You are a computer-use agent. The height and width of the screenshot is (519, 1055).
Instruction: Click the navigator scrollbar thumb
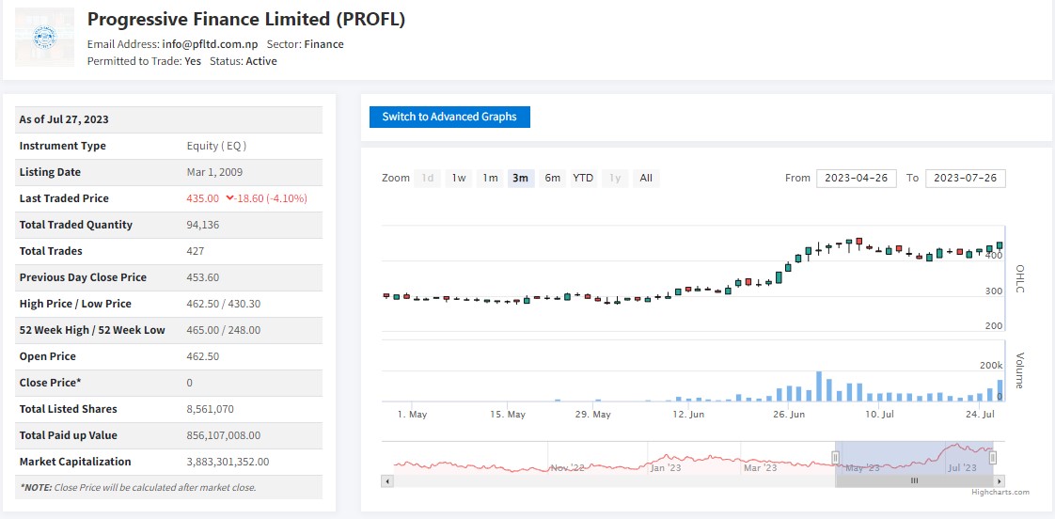(x=913, y=480)
